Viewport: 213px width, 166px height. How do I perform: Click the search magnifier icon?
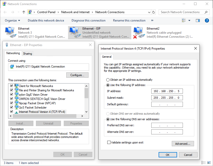(206, 12)
